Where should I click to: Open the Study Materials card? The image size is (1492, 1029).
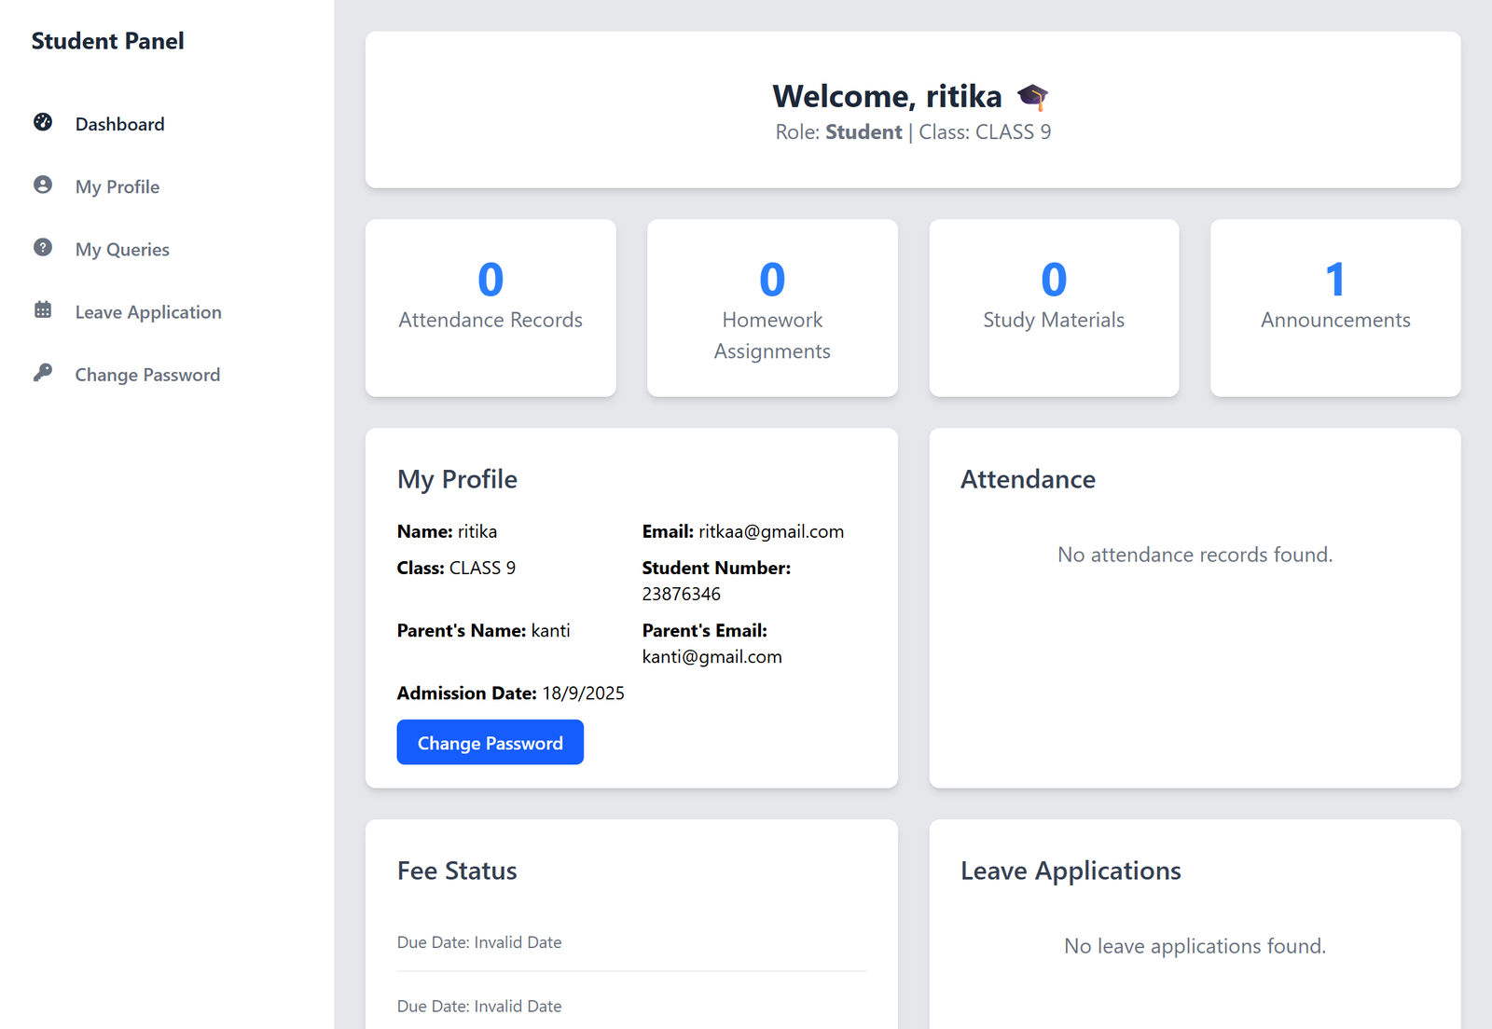click(1053, 308)
